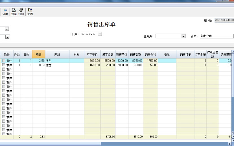Click the 吨数 column header
This screenshot has height=146, width=234.
click(x=39, y=55)
